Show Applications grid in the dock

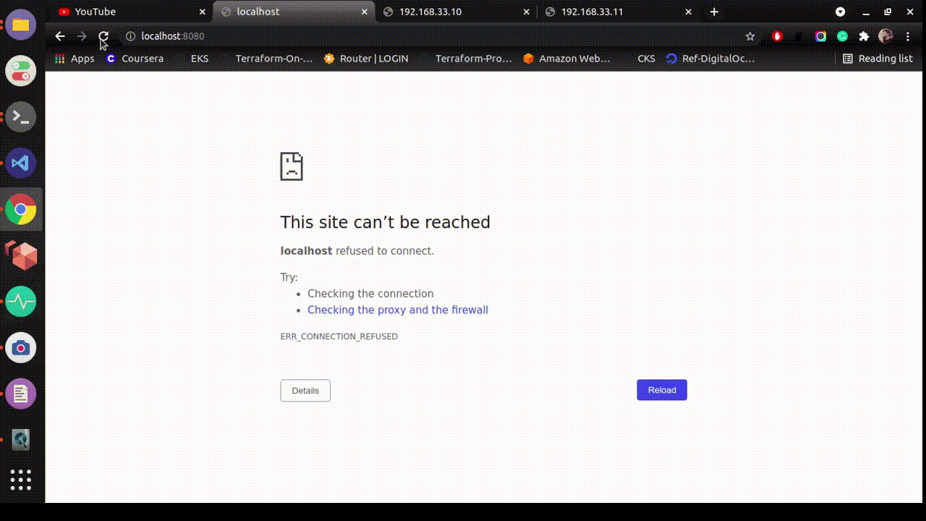21,479
